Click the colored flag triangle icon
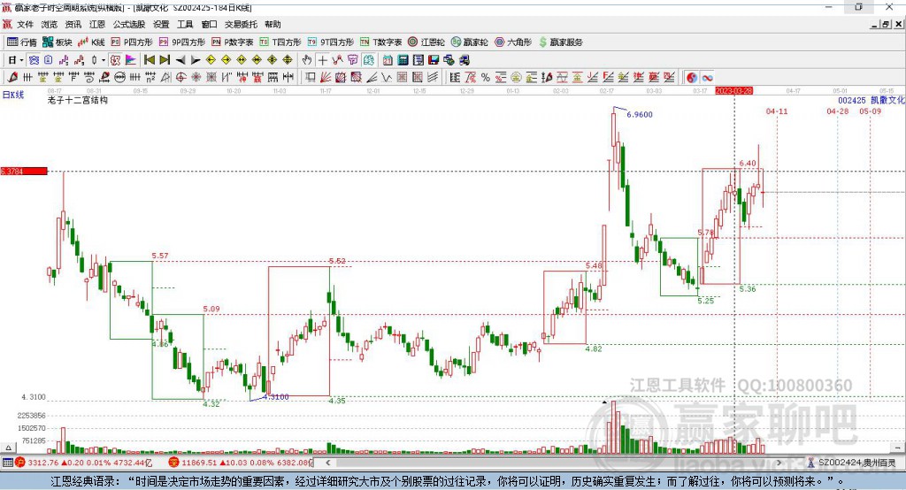 click(131, 60)
